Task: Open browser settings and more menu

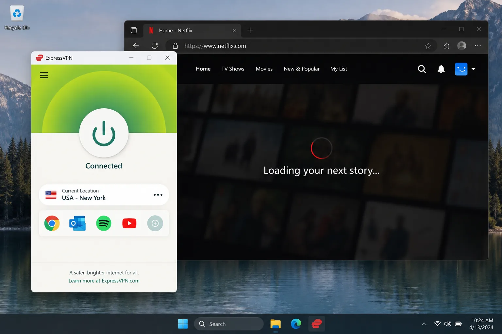Action: (478, 46)
